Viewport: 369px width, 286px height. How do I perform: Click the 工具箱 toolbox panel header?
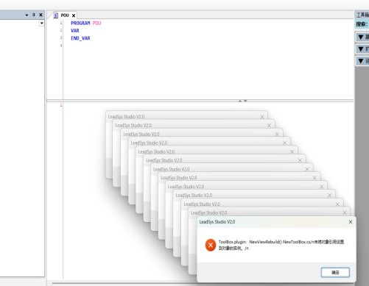362,15
